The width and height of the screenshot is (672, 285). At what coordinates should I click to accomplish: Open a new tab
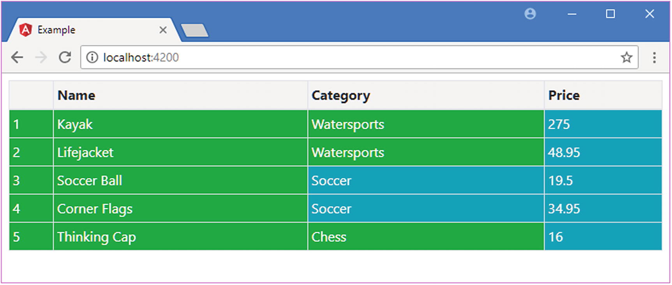[195, 30]
